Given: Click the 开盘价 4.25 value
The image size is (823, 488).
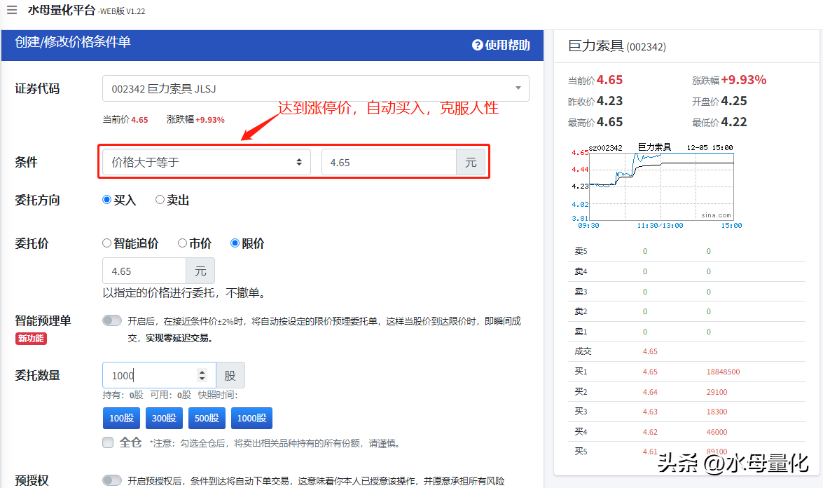Looking at the screenshot, I should point(734,101).
